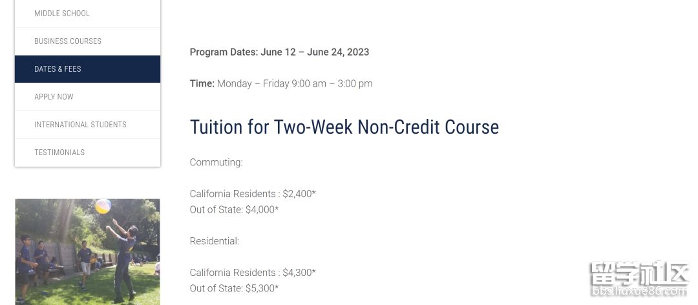Click the bbs.liuxue86.com watermark URL

click(639, 291)
